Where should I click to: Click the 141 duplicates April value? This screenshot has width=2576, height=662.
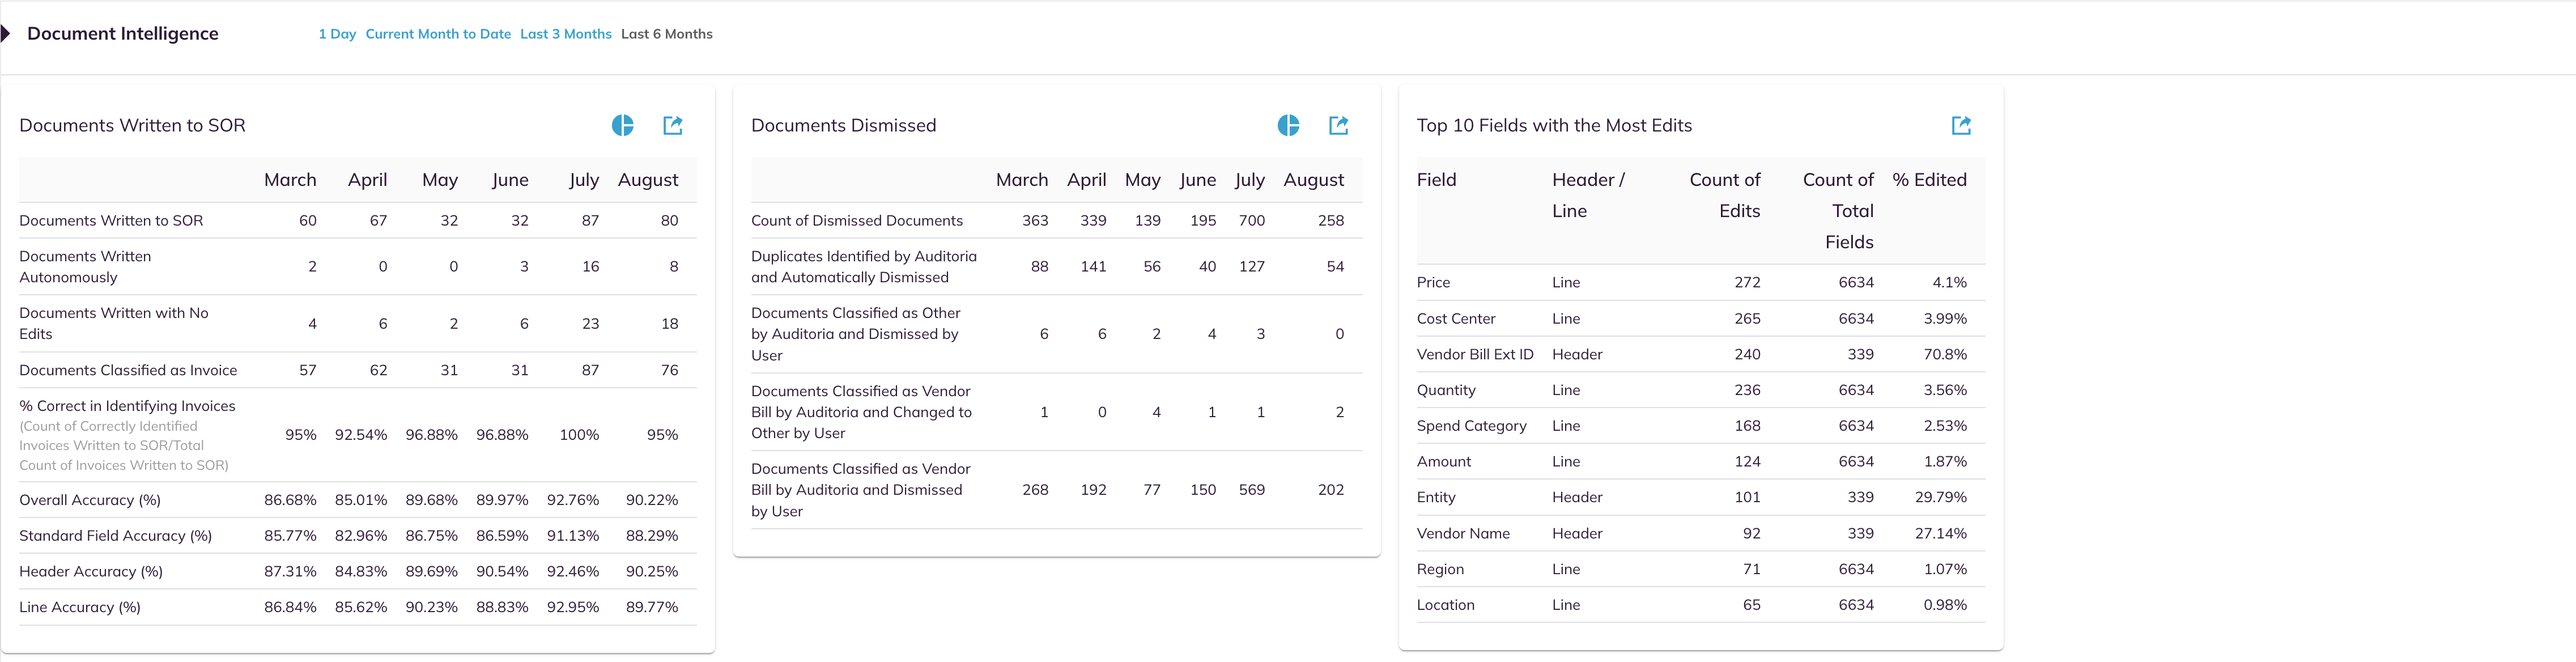1093,267
